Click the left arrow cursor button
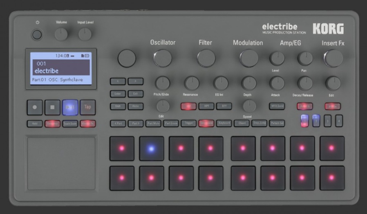Viewport: 367px width, 214px height. 118,81
